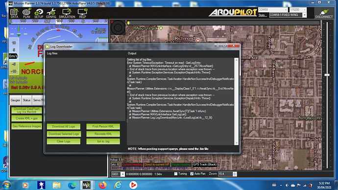This screenshot has height=190, width=338.
Task: Increment the Zoom value stepper
Action: [235, 173]
